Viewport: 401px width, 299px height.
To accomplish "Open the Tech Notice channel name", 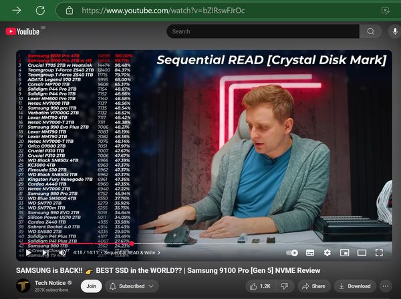I will (x=50, y=283).
